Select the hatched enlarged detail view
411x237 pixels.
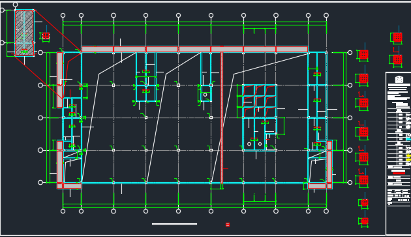coord(24,33)
